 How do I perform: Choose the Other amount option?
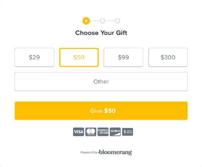coord(101,82)
